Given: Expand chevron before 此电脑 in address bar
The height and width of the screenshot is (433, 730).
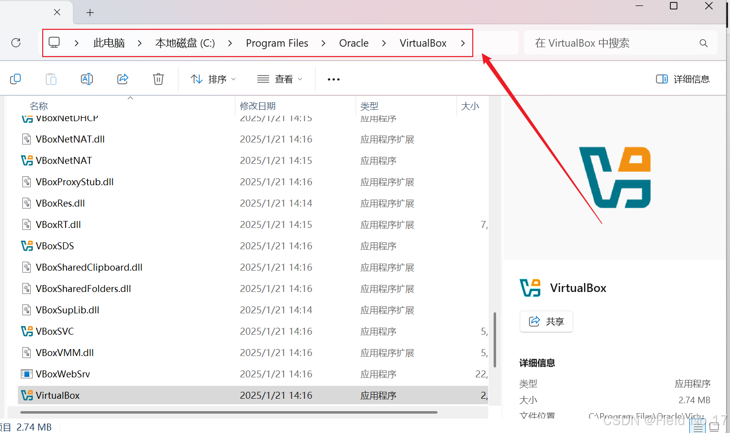Looking at the screenshot, I should 76,43.
